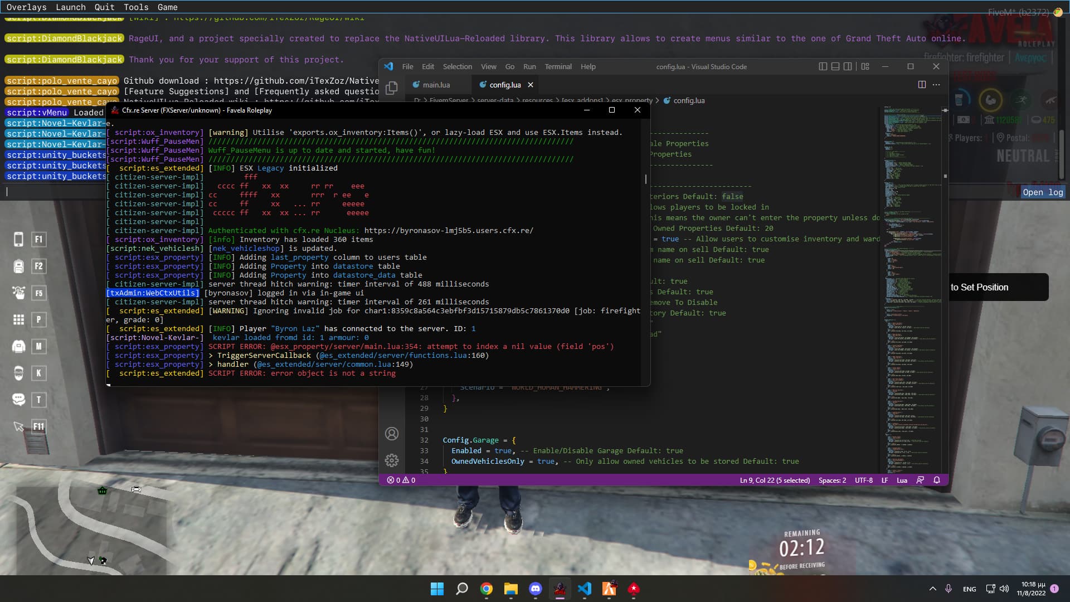Click errors and warnings count in status bar
The image size is (1070, 602).
click(401, 480)
